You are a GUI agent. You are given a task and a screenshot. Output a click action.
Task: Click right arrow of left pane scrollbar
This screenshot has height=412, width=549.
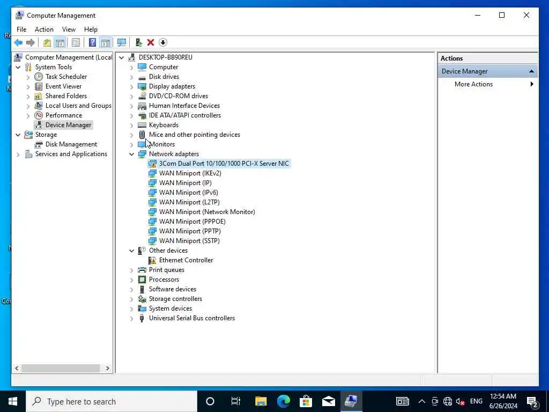107,368
